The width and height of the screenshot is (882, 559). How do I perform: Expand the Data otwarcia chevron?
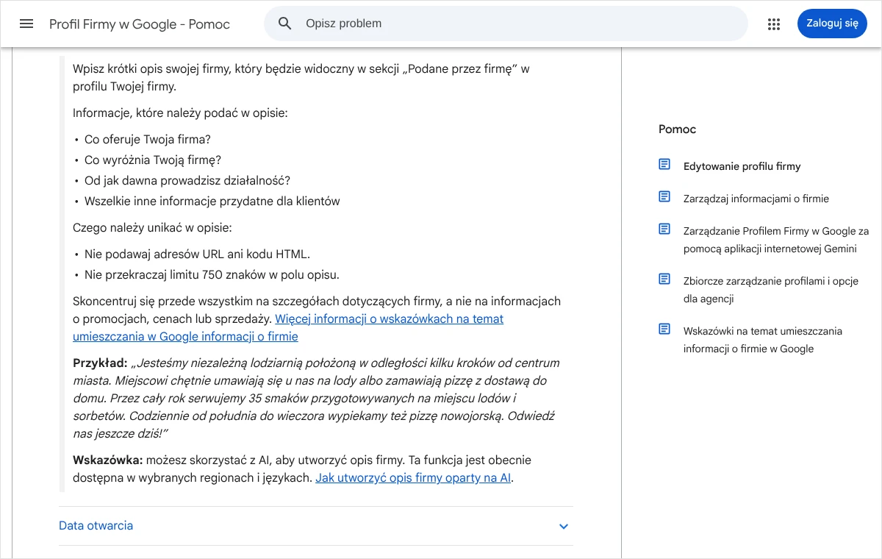tap(564, 526)
